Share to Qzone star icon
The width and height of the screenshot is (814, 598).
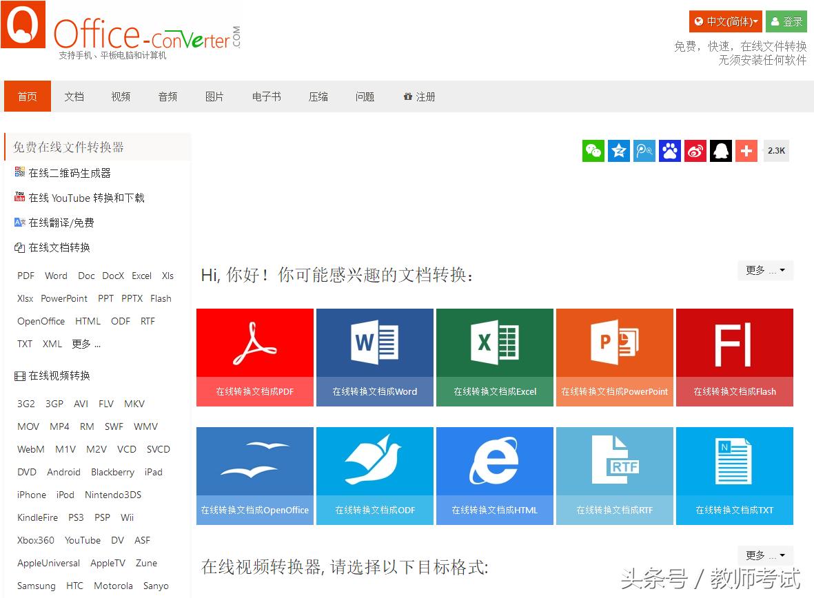coord(619,151)
